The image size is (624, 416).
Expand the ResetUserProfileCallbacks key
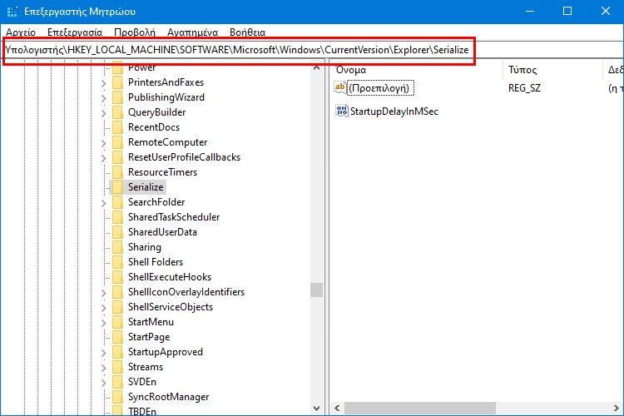103,158
